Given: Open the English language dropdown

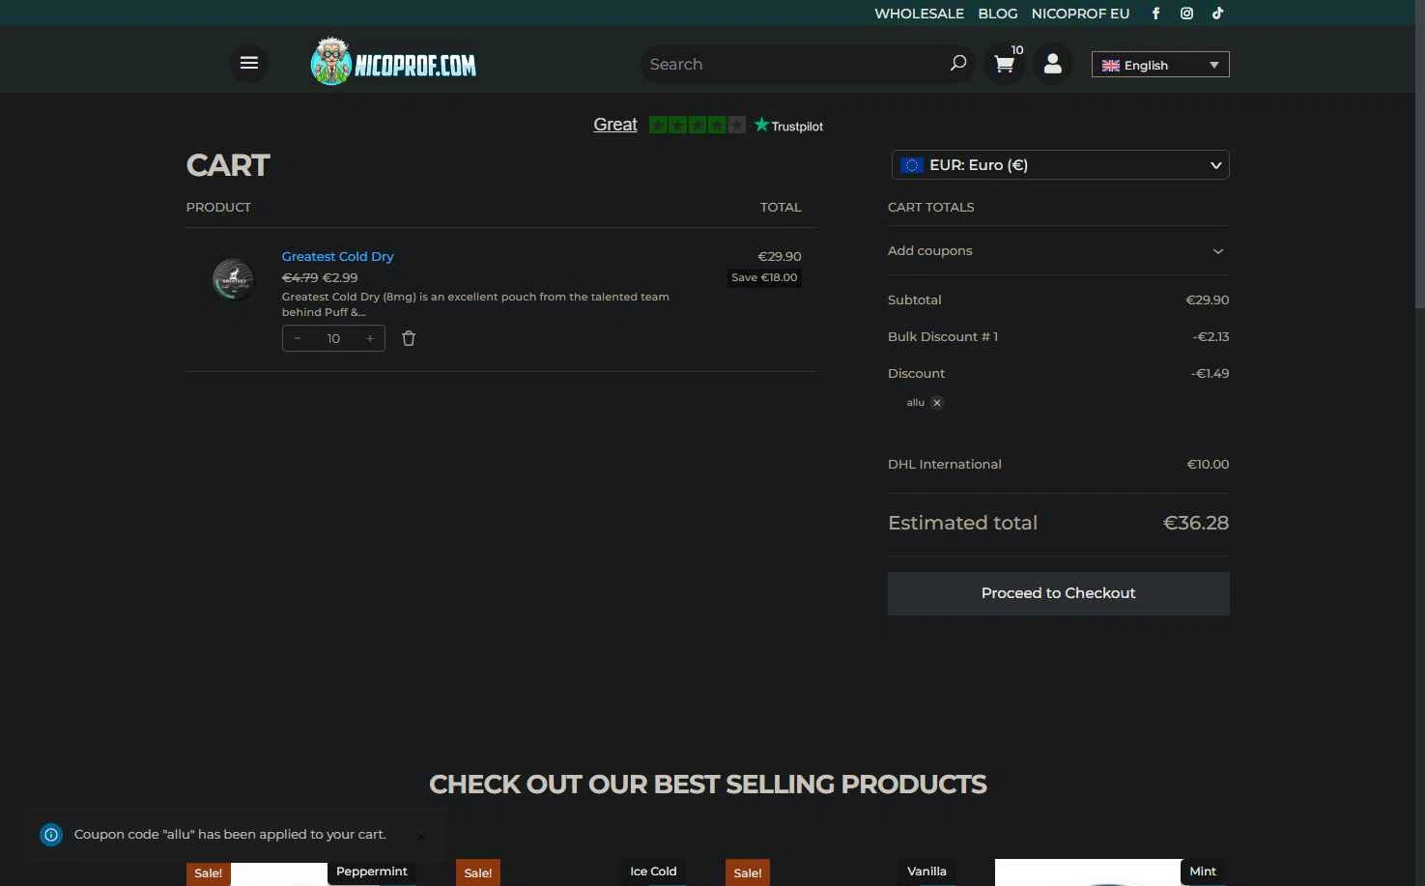Looking at the screenshot, I should 1160,65.
